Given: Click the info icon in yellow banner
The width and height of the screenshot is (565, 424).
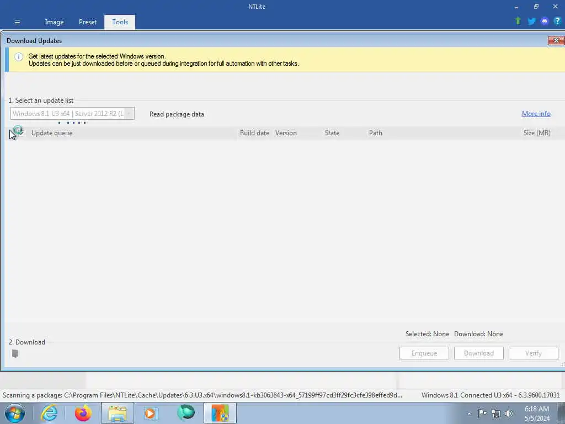Looking at the screenshot, I should (x=18, y=57).
